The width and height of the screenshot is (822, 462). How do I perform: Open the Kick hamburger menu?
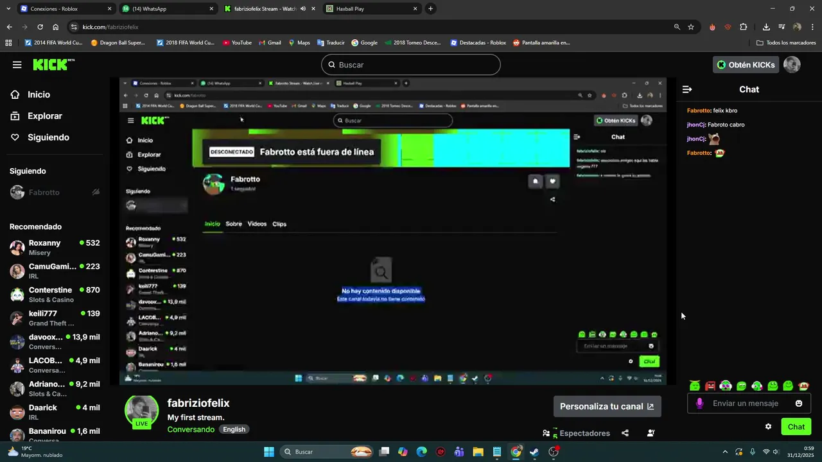[x=17, y=65]
